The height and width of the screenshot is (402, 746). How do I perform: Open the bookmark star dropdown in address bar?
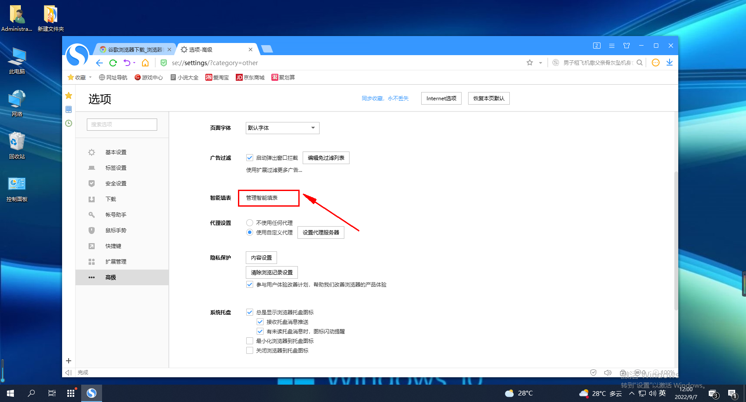[540, 63]
